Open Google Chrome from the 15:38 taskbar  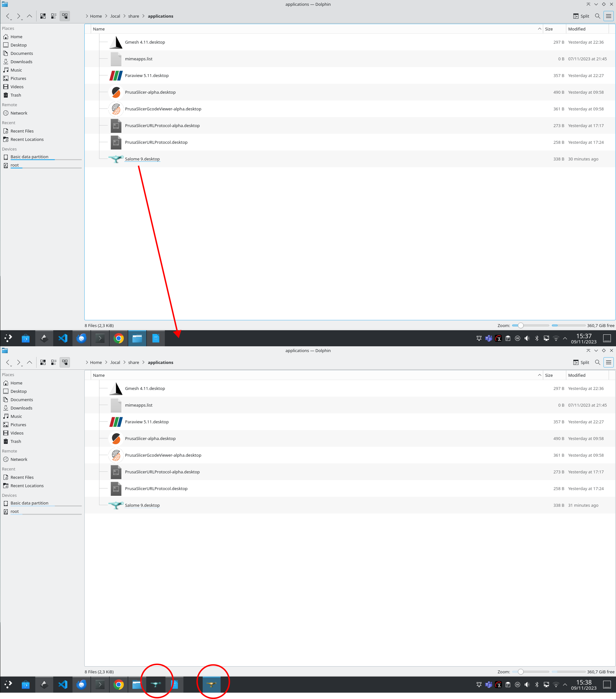119,685
